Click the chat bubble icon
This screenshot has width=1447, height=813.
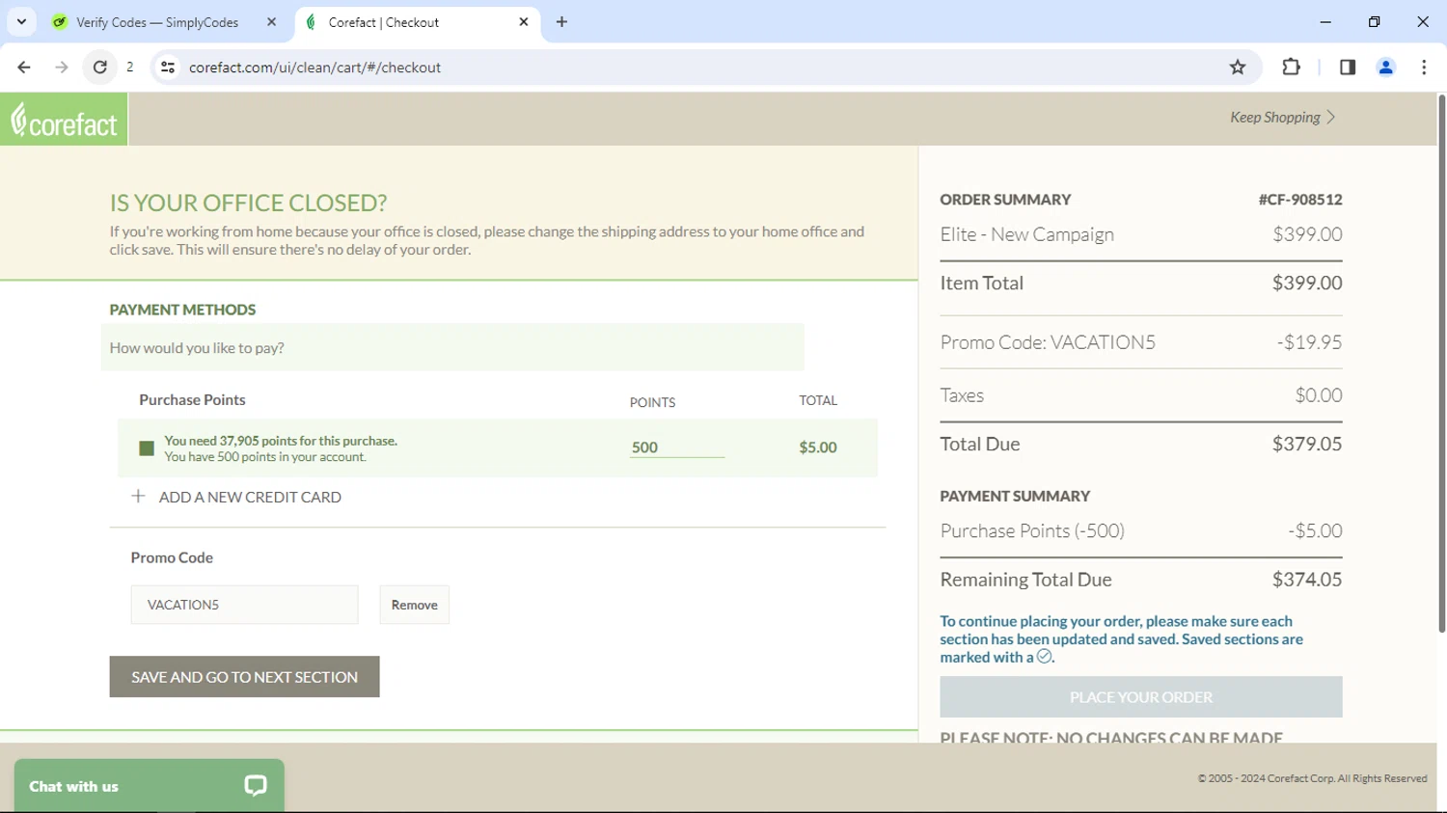tap(256, 786)
